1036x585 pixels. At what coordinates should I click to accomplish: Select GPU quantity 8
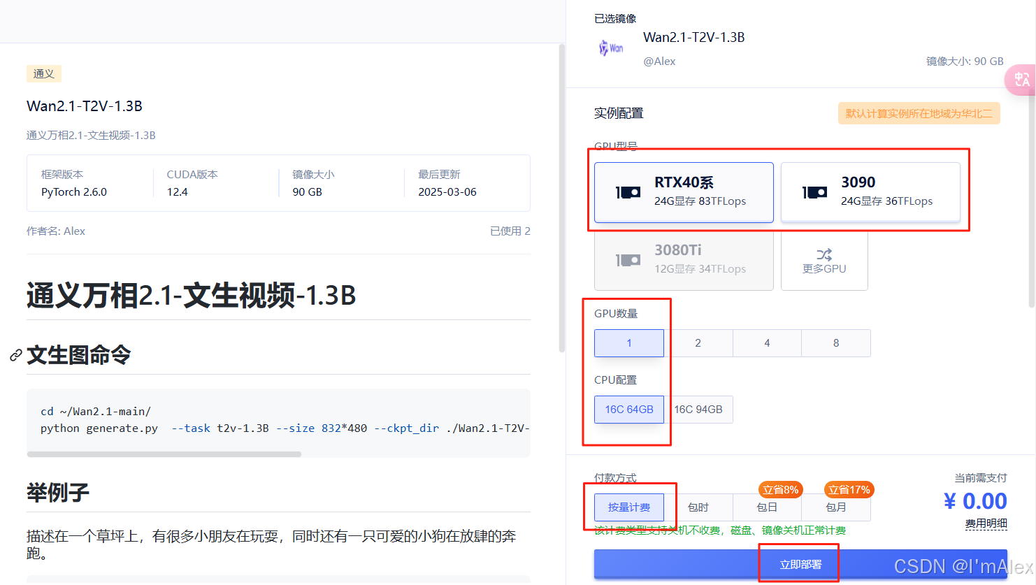[836, 343]
